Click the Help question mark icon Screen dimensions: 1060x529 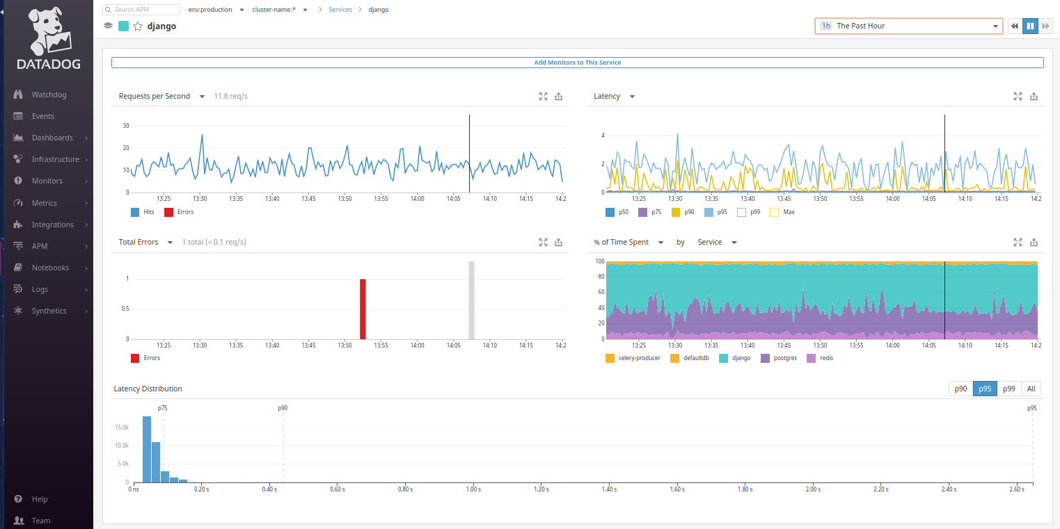[x=18, y=499]
